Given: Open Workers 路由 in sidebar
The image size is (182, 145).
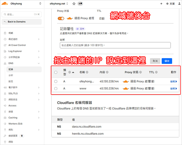Looking at the screenshot, I should coord(15,124).
